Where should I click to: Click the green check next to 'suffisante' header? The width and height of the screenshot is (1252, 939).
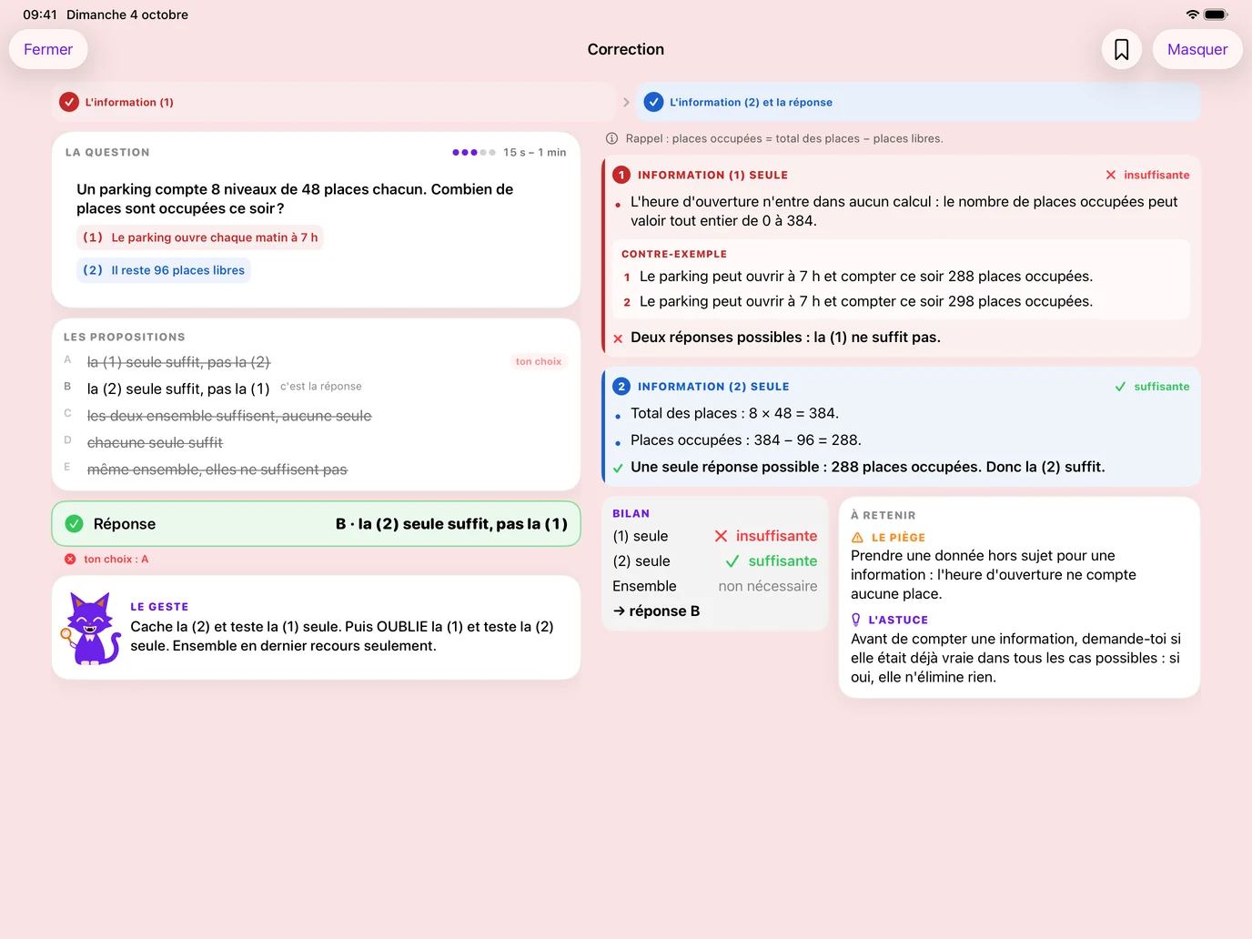point(1121,386)
